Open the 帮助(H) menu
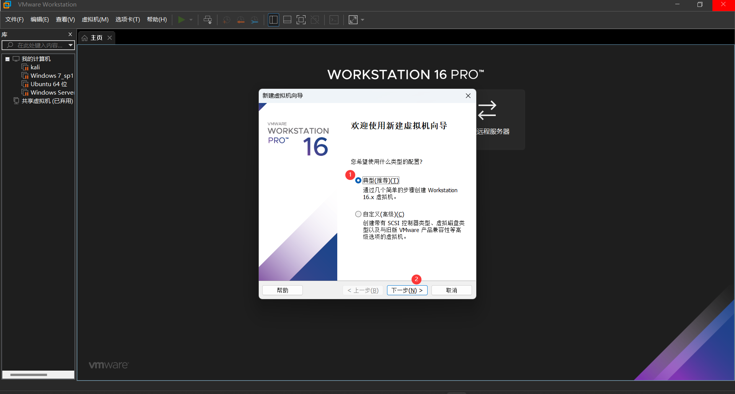The width and height of the screenshot is (735, 394). 157,20
